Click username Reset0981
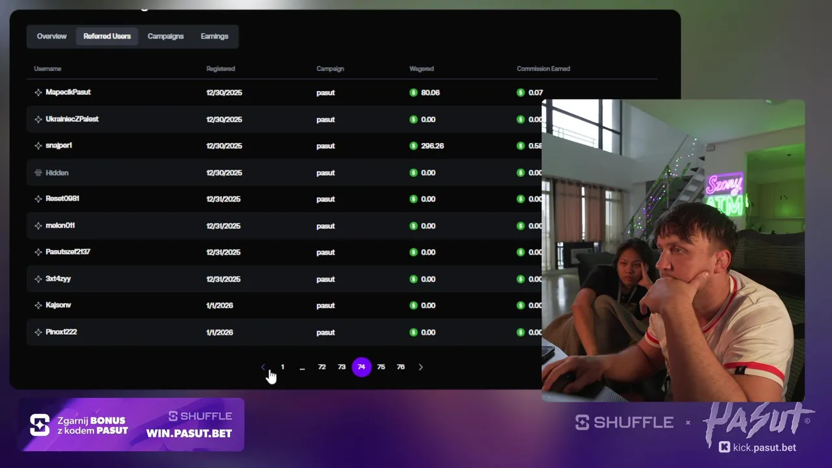This screenshot has width=832, height=468. 62,199
